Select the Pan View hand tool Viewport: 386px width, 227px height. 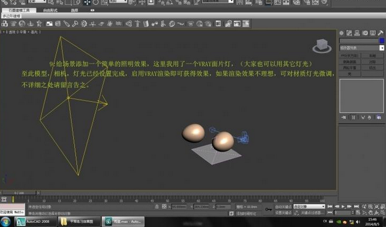click(x=370, y=213)
